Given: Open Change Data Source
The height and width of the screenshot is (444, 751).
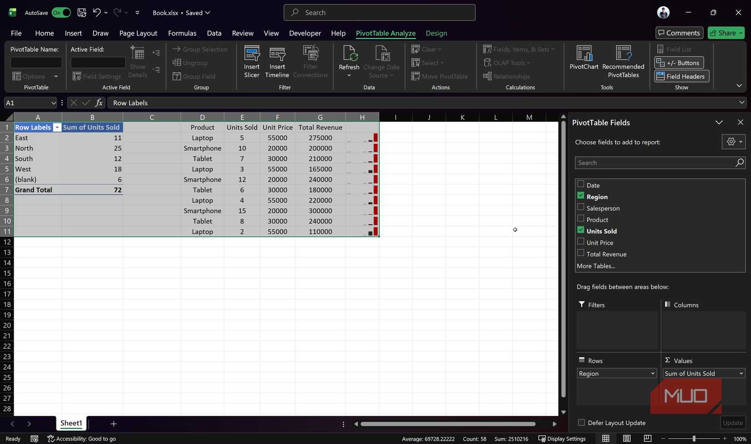Looking at the screenshot, I should click(381, 61).
